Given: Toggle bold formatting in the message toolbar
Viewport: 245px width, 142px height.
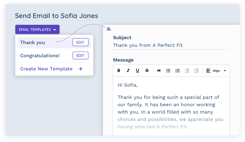Looking at the screenshot, I should 119,71.
